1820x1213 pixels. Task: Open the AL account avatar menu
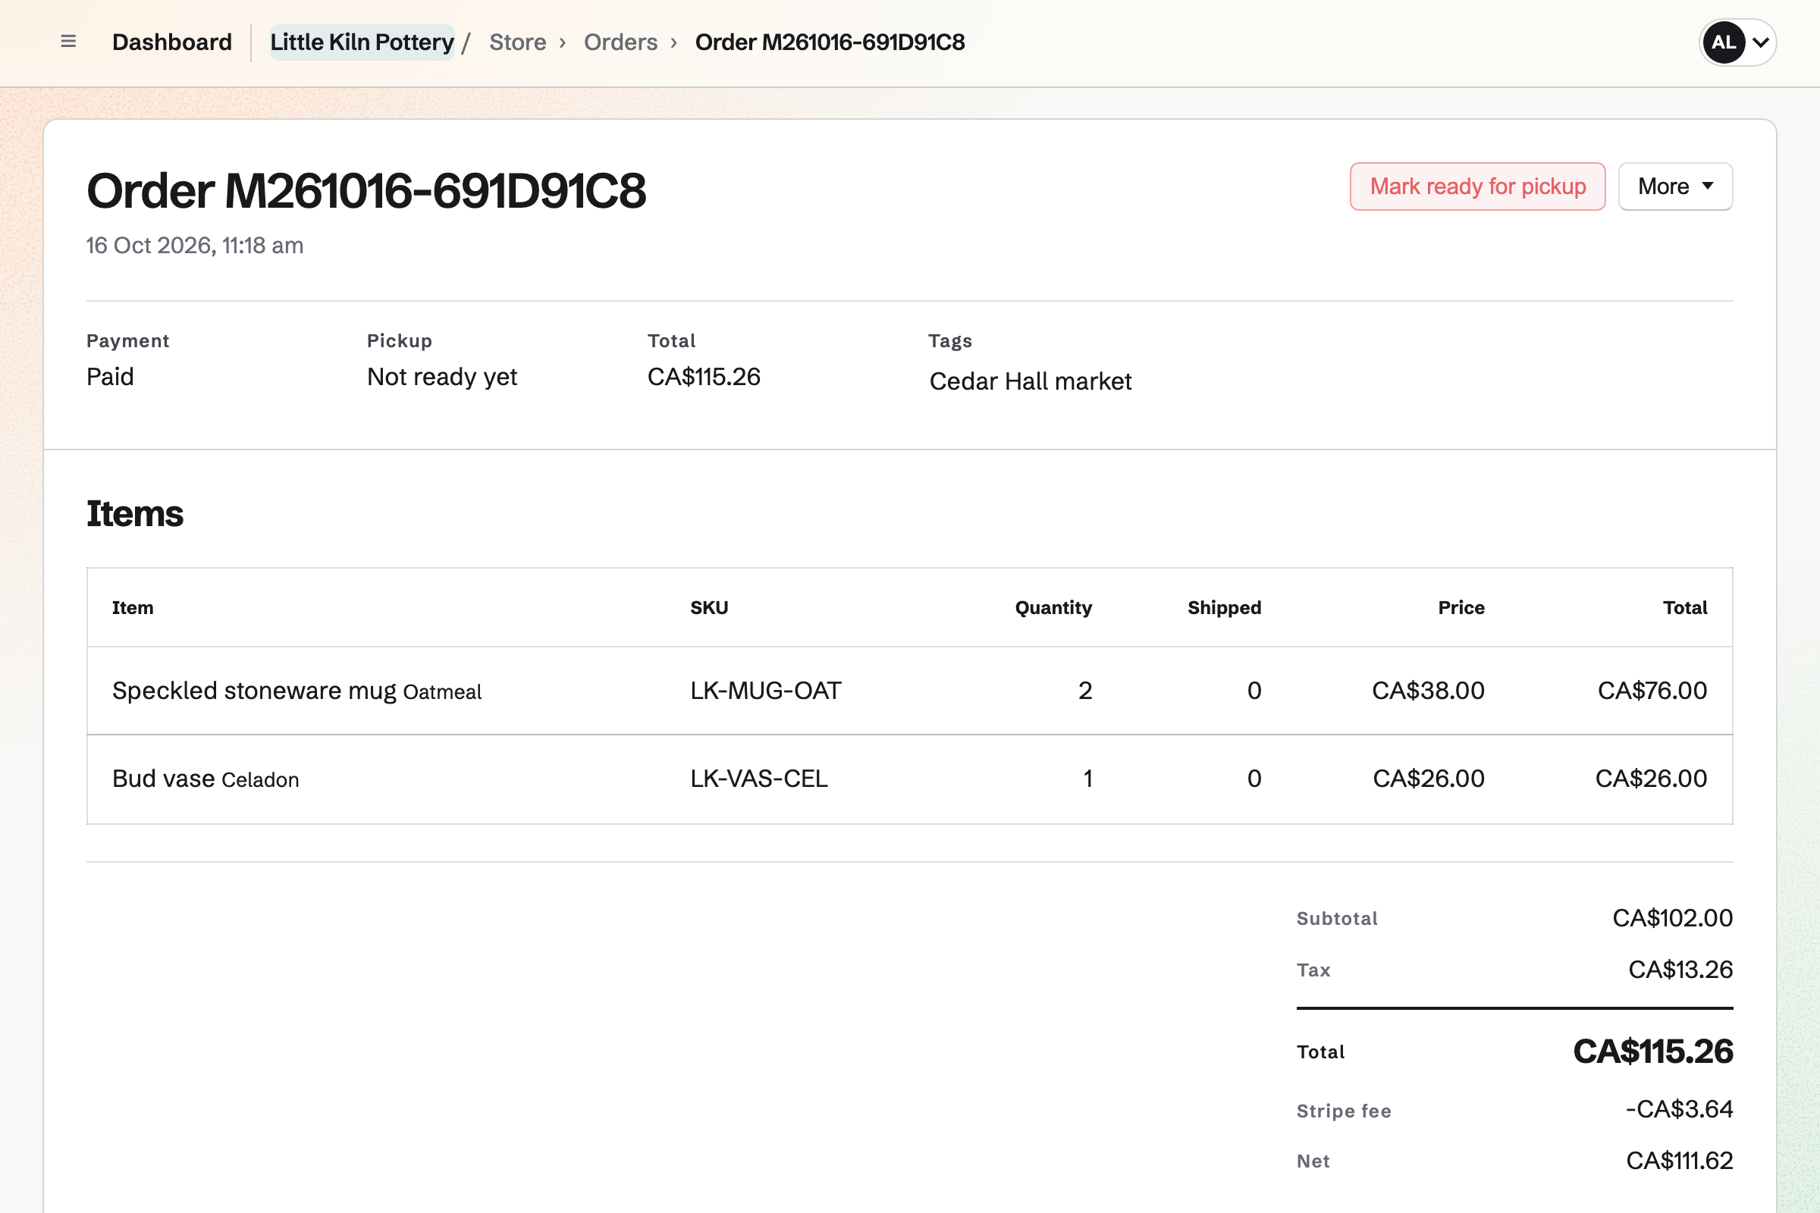[1737, 42]
